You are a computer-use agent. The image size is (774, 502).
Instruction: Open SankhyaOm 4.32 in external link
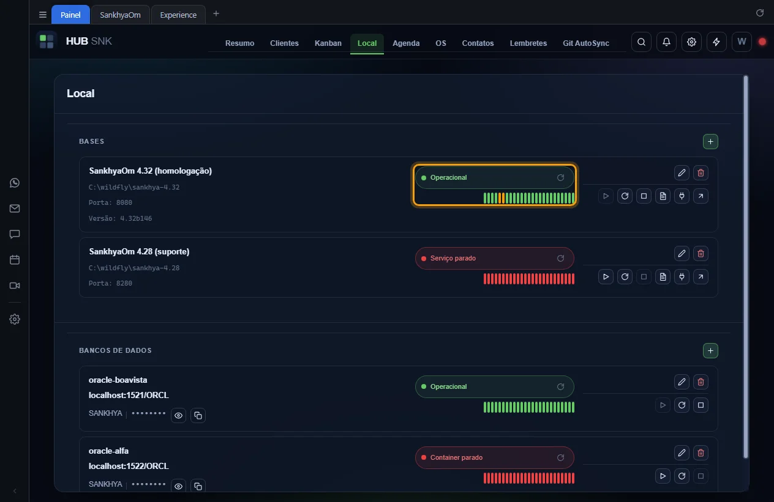701,196
